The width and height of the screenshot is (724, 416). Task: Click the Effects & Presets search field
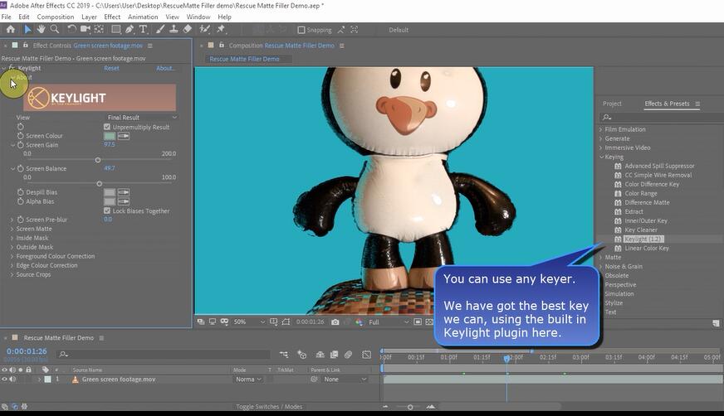pos(661,118)
